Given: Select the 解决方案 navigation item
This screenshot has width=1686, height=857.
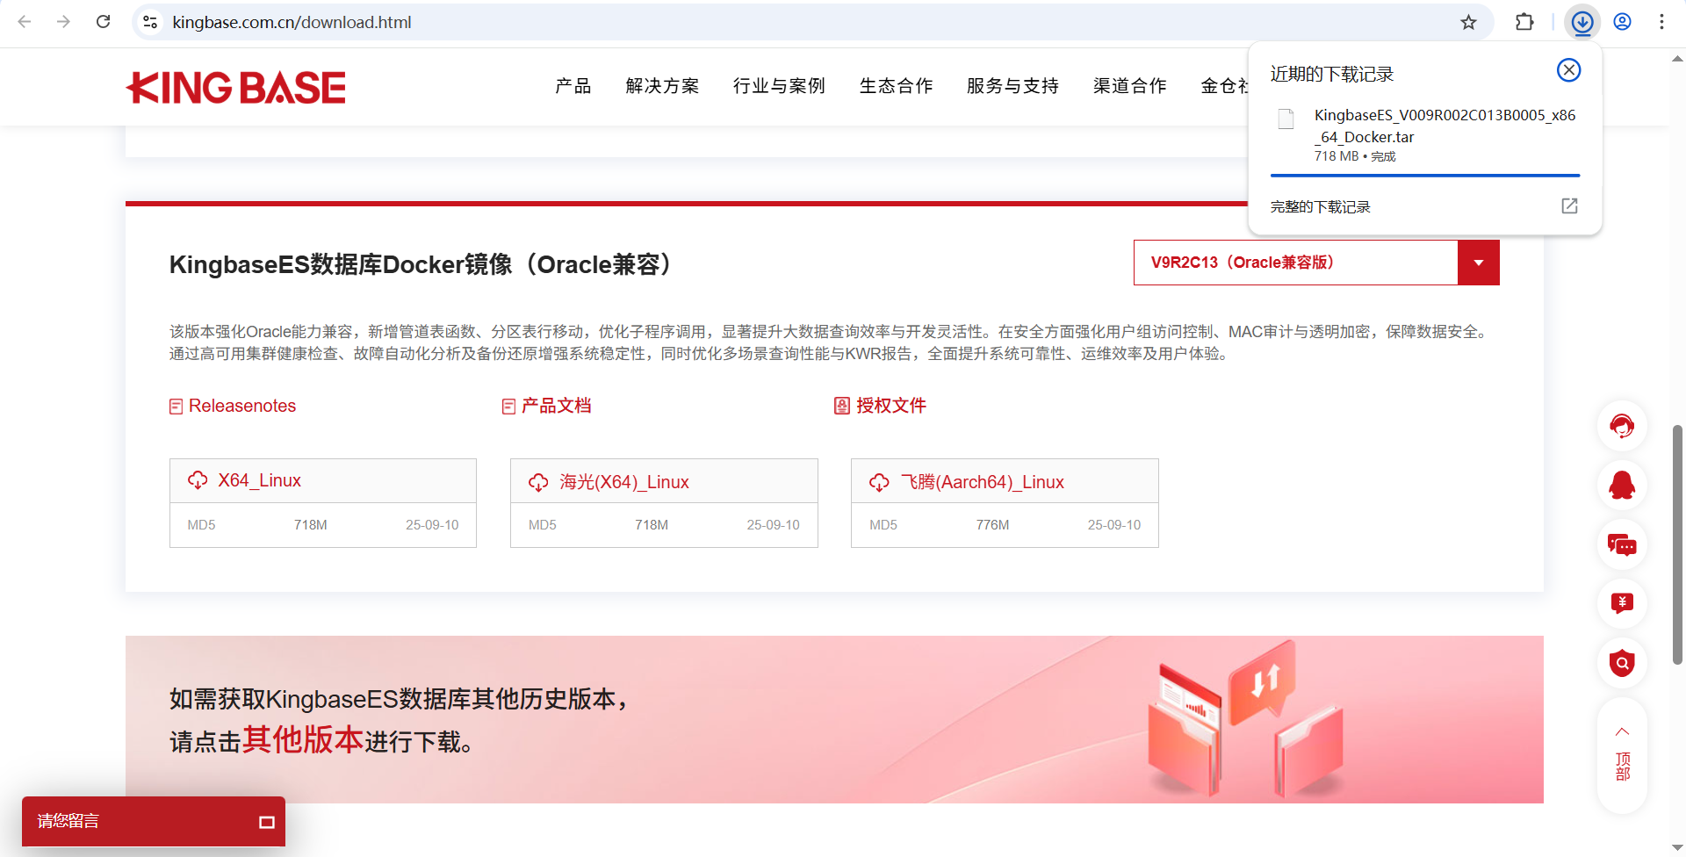Looking at the screenshot, I should point(663,86).
